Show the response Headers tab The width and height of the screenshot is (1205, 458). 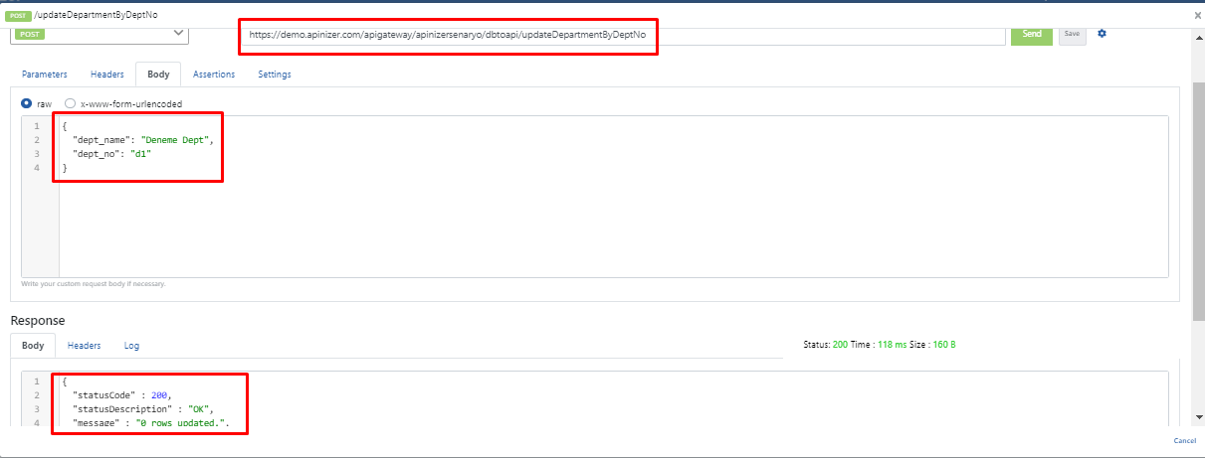point(85,346)
